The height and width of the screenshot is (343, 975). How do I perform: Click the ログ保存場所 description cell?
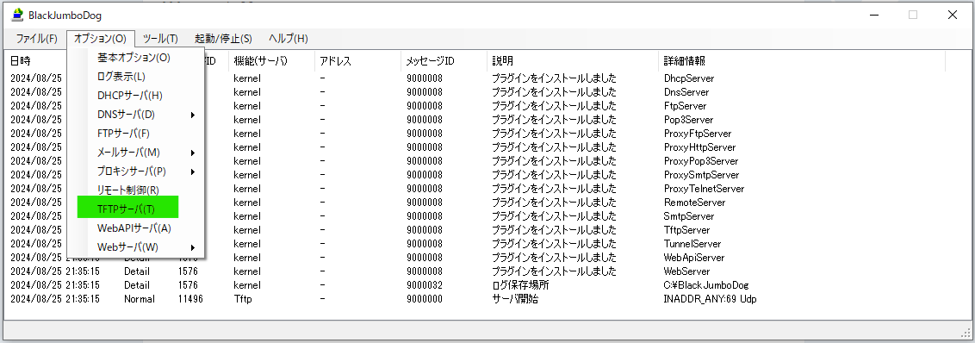(520, 285)
